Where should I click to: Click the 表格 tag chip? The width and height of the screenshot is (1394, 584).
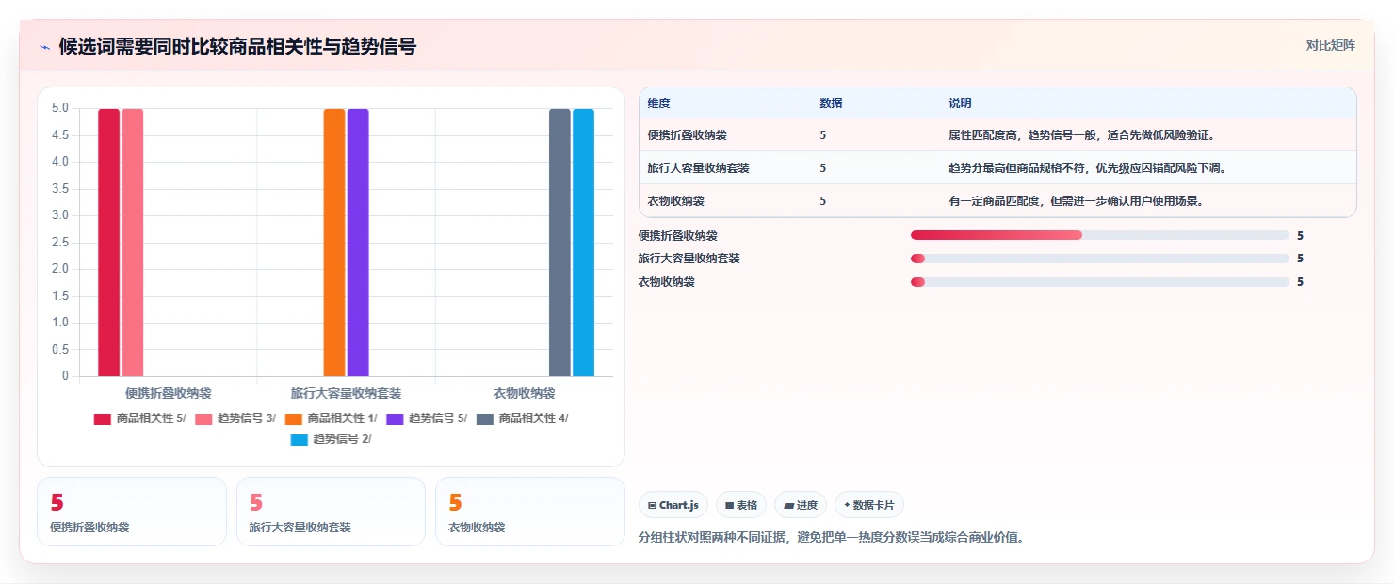(x=741, y=505)
